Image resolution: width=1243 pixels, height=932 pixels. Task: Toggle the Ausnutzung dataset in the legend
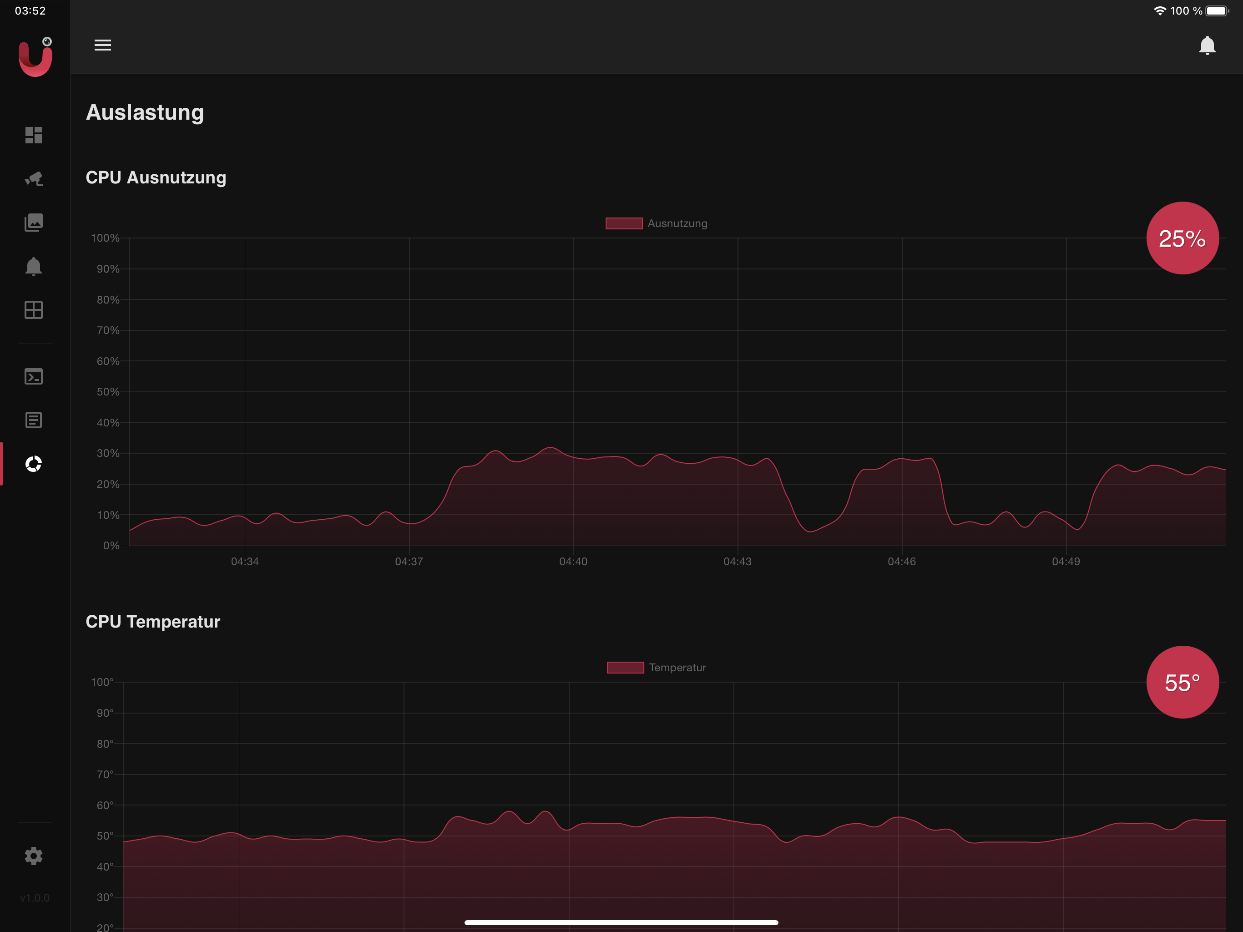coord(677,224)
